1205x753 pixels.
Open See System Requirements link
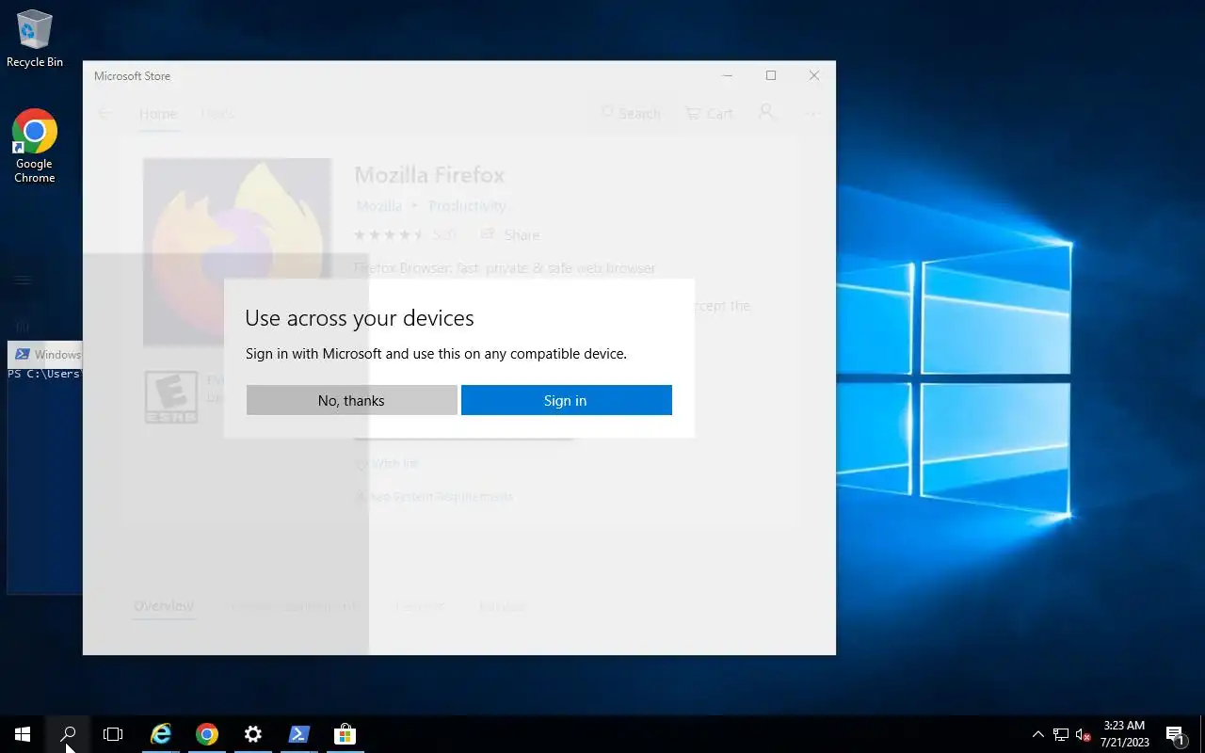tap(434, 496)
